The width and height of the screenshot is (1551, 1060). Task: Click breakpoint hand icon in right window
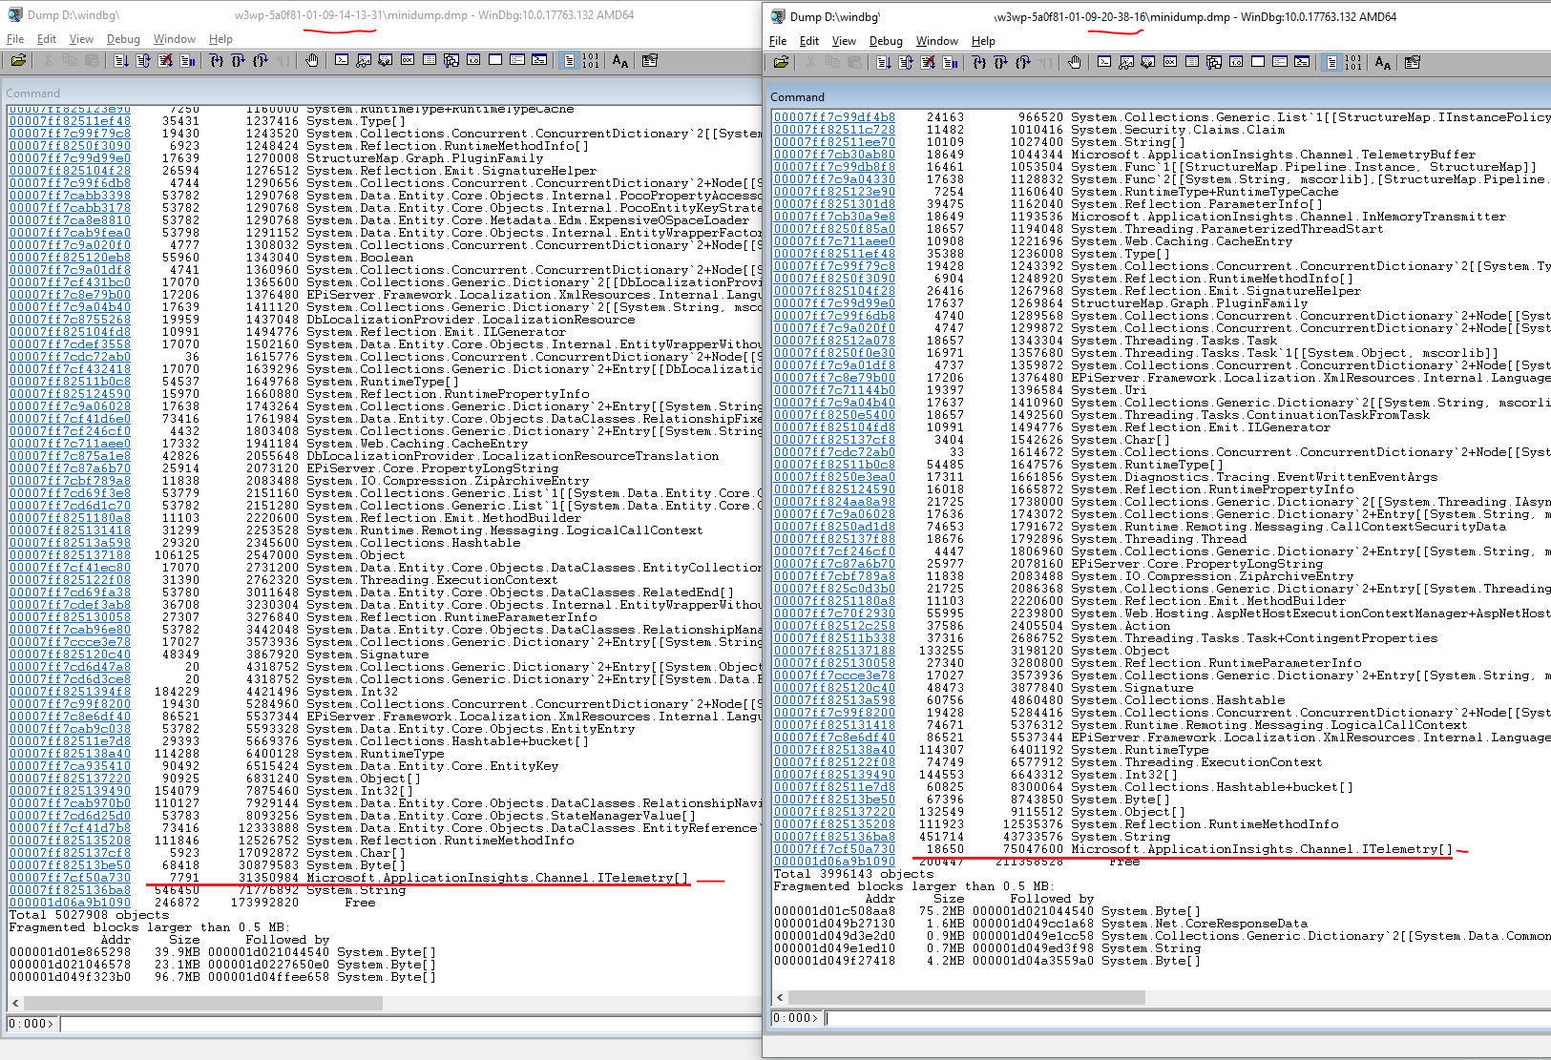pos(1074,62)
